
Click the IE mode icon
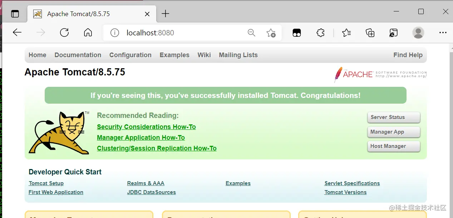pyautogui.click(x=394, y=33)
